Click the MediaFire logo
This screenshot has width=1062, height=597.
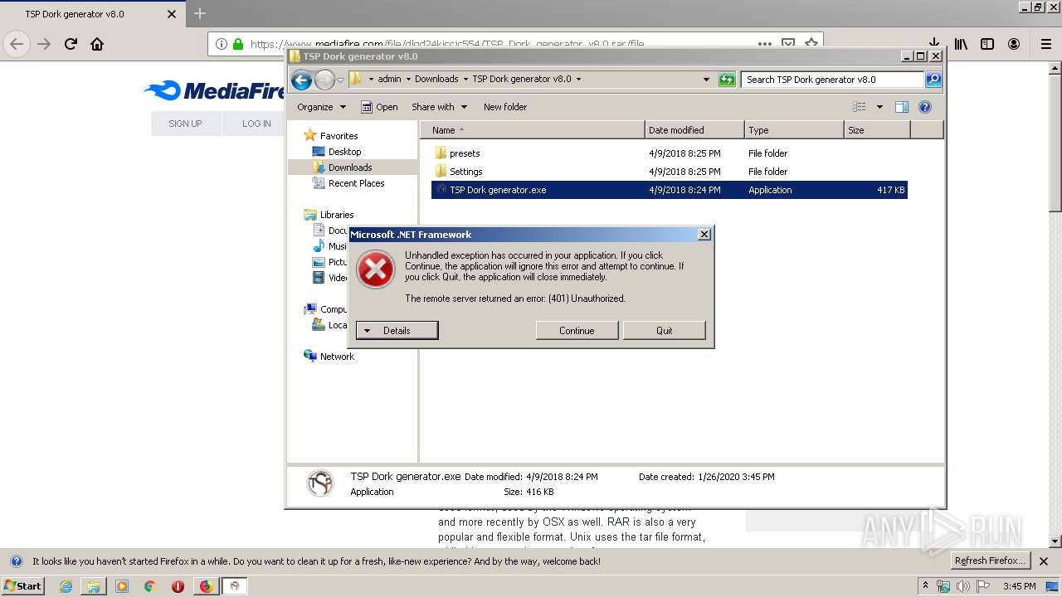coord(214,90)
